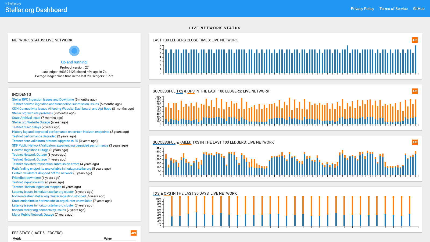Go back via the « Stellar.org link

(13, 3)
